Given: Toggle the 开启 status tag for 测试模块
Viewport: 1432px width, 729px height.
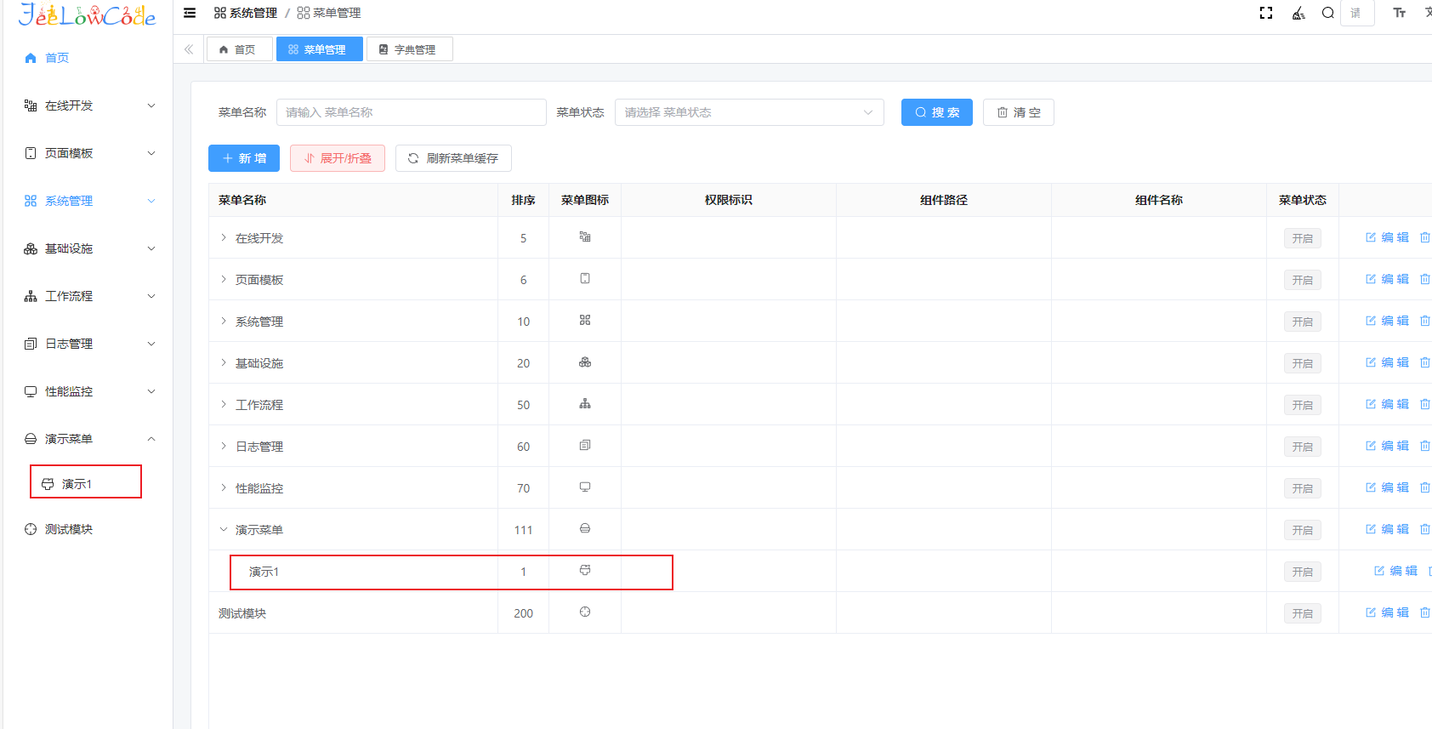Looking at the screenshot, I should (1302, 613).
